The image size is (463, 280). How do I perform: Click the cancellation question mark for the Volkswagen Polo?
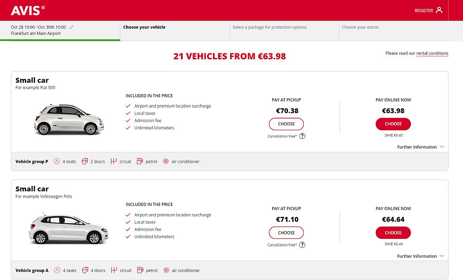click(x=302, y=245)
